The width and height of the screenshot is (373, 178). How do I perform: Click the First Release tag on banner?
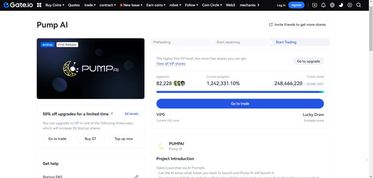click(67, 44)
